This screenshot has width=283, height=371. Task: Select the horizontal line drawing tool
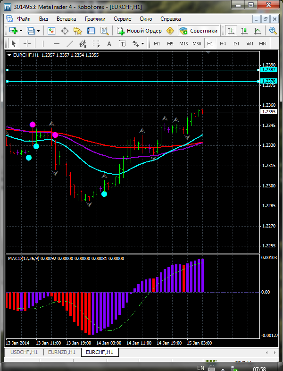pos(56,43)
